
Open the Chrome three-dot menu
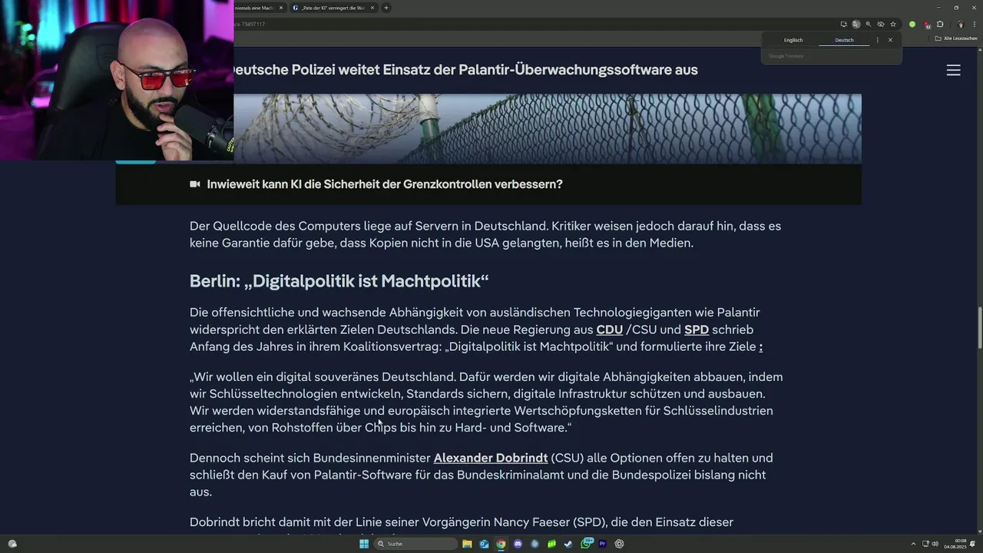point(975,24)
